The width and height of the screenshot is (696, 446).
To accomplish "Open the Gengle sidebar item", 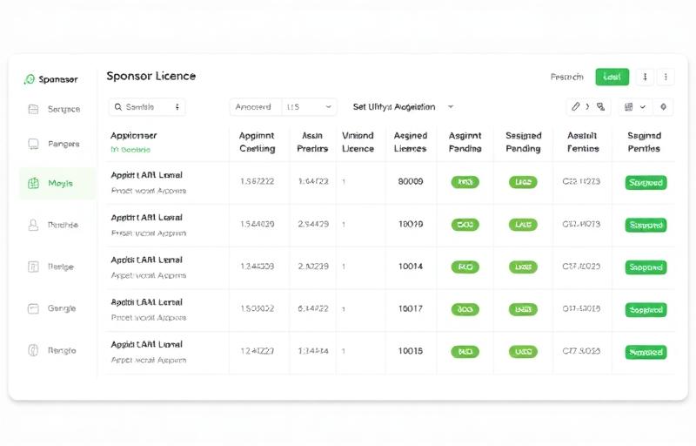I will click(x=54, y=308).
